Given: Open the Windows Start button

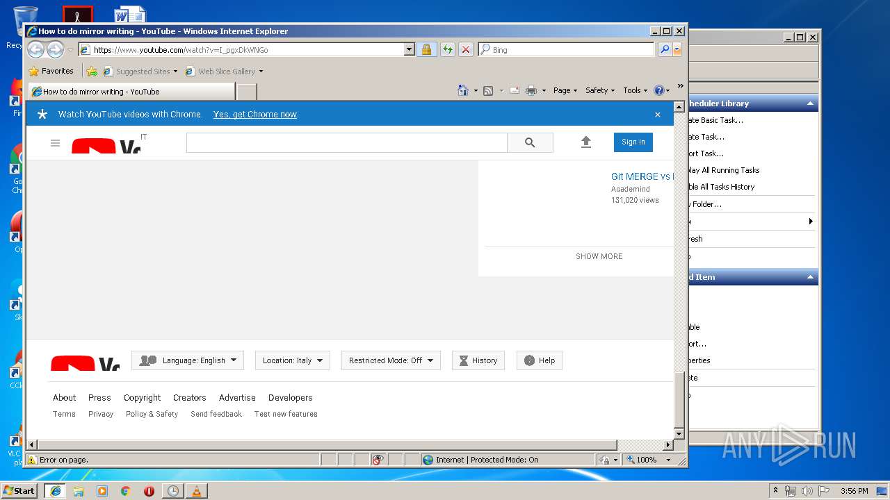Looking at the screenshot, I should tap(19, 490).
